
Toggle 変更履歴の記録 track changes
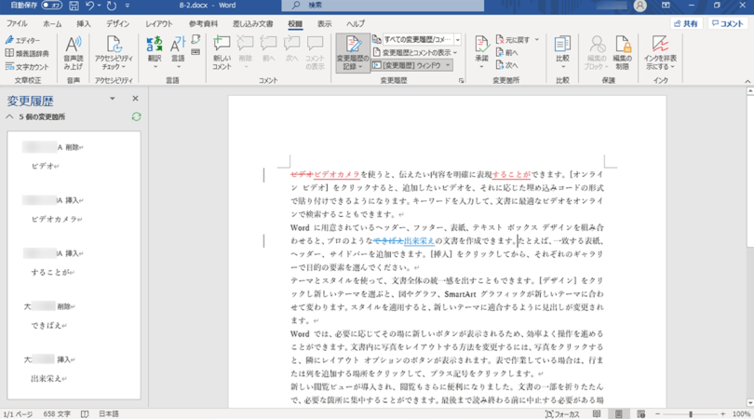coord(353,52)
